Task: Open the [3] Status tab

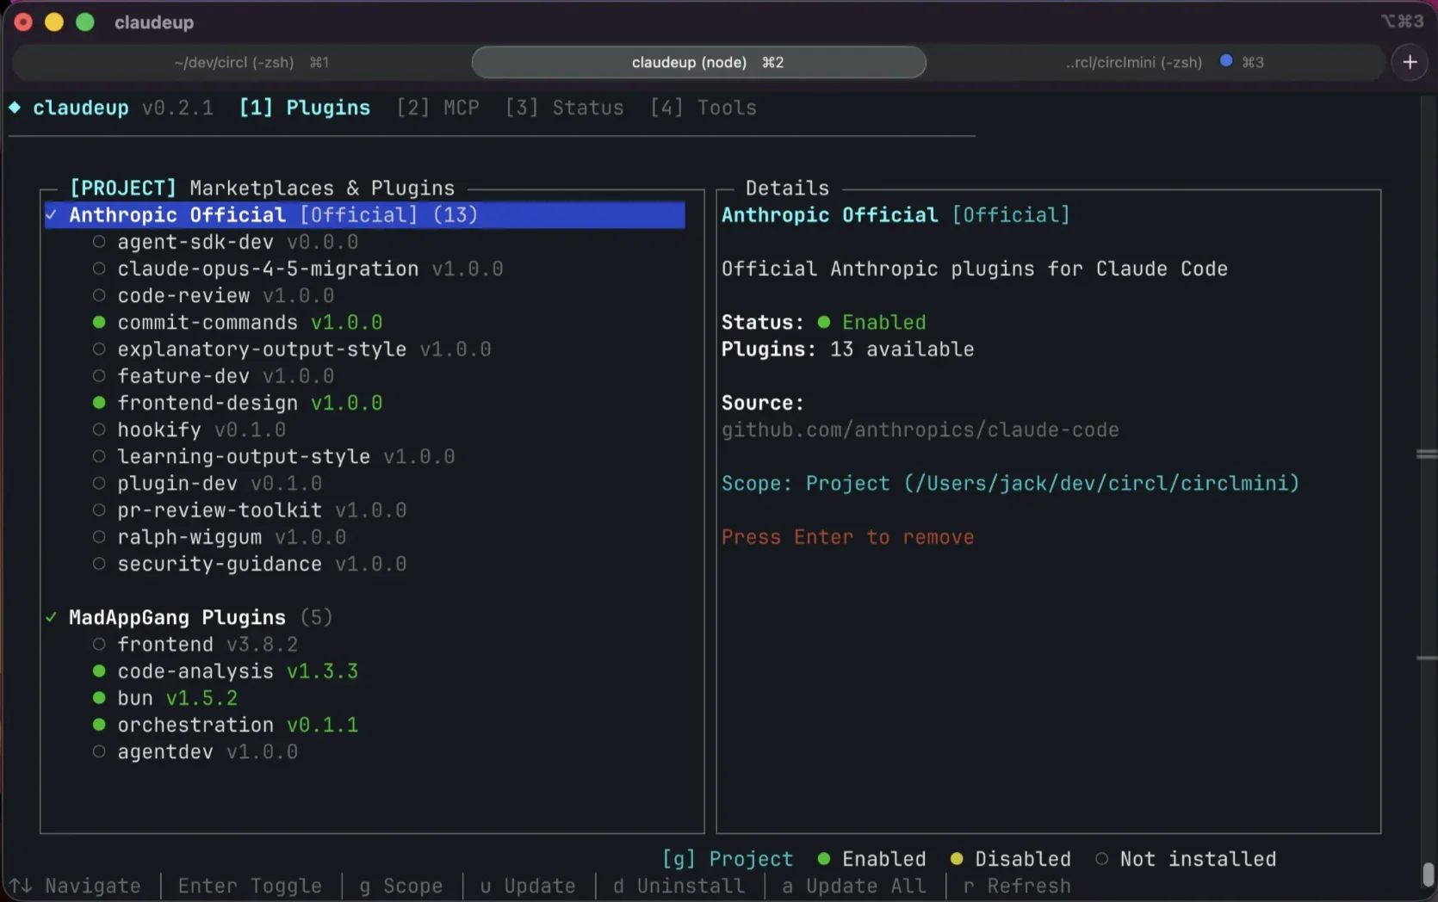Action: (564, 108)
